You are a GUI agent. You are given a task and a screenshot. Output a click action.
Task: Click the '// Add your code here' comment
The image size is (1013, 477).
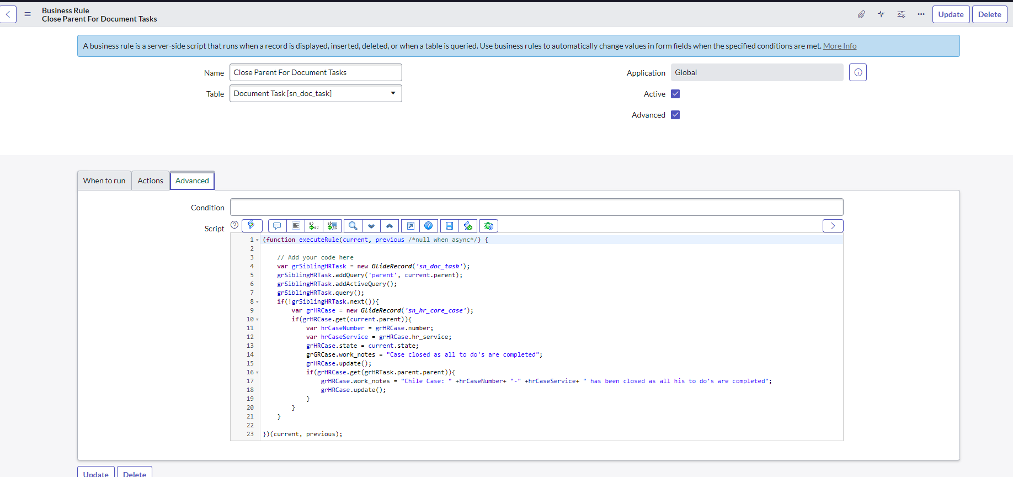coord(315,257)
